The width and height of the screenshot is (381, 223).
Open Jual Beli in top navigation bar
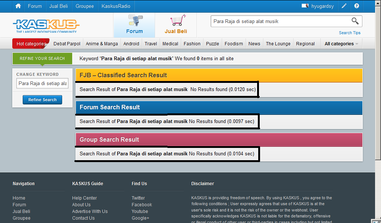coord(58,6)
